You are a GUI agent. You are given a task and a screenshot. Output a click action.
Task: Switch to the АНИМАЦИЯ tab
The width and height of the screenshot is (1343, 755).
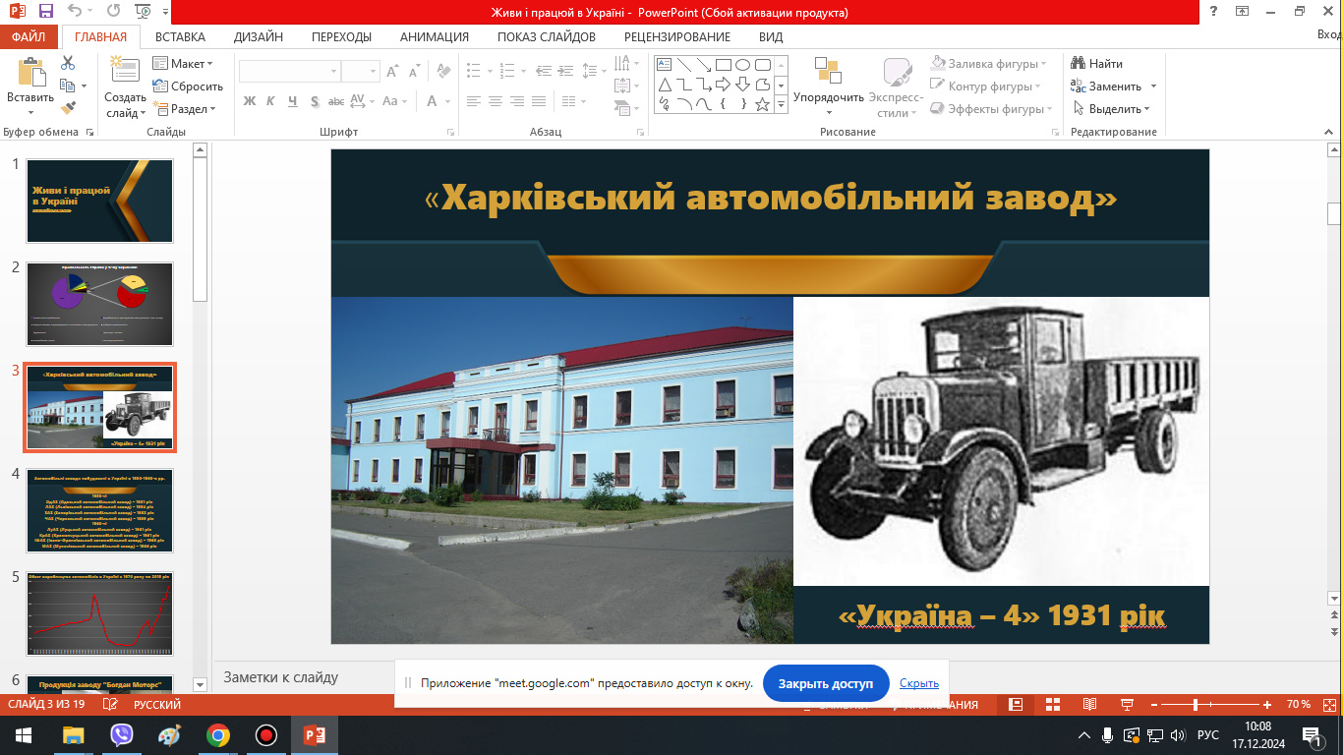click(434, 37)
